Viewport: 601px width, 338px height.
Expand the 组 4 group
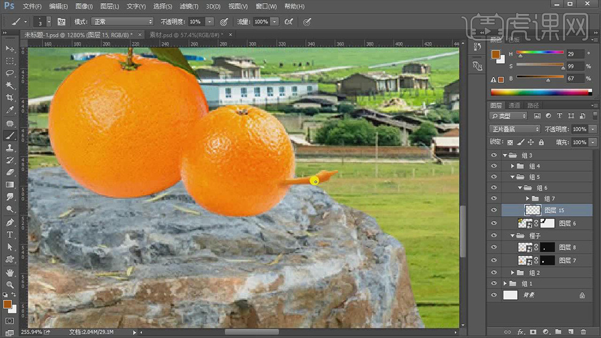click(x=512, y=166)
